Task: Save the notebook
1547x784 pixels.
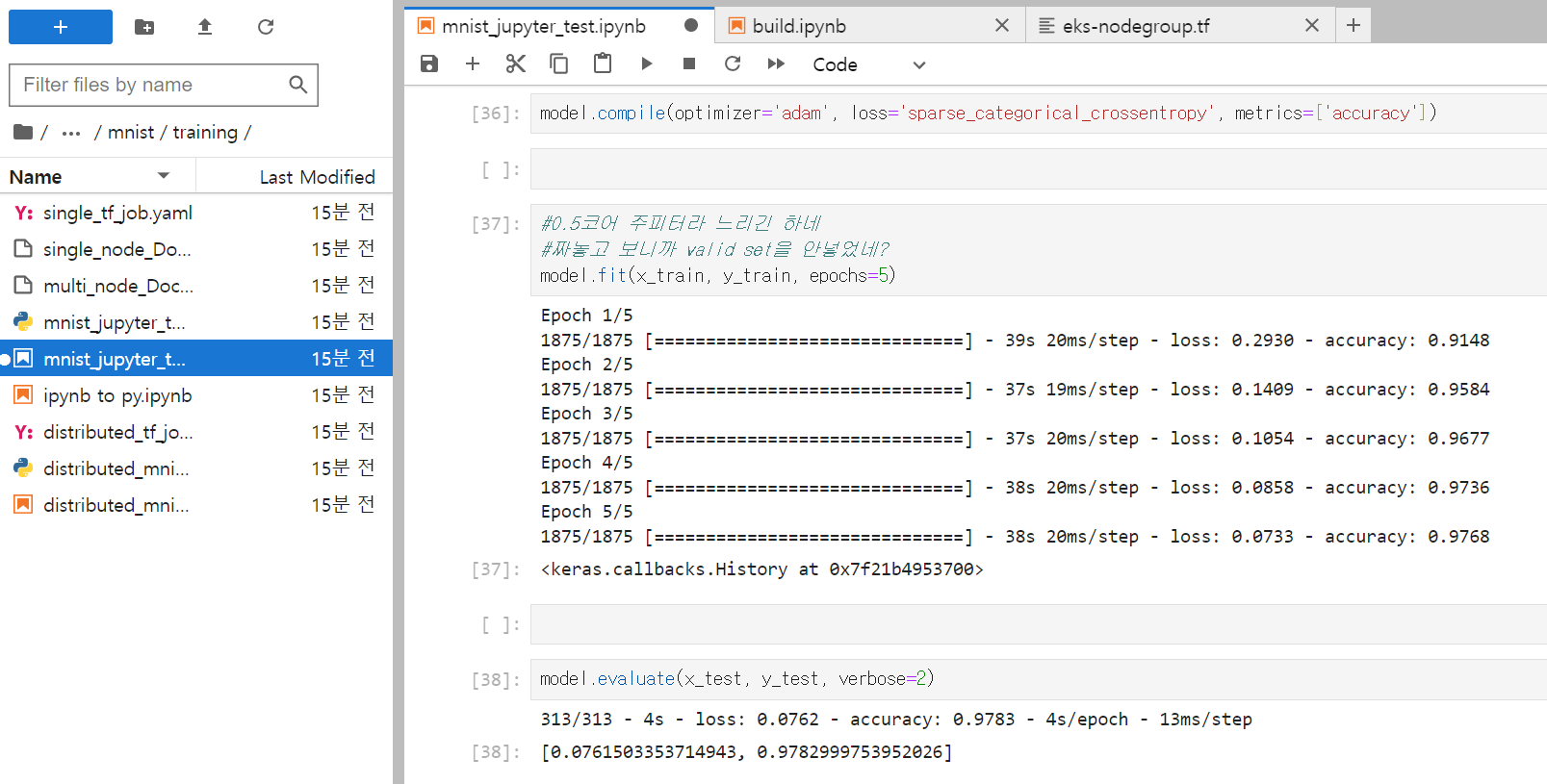Action: pos(429,63)
